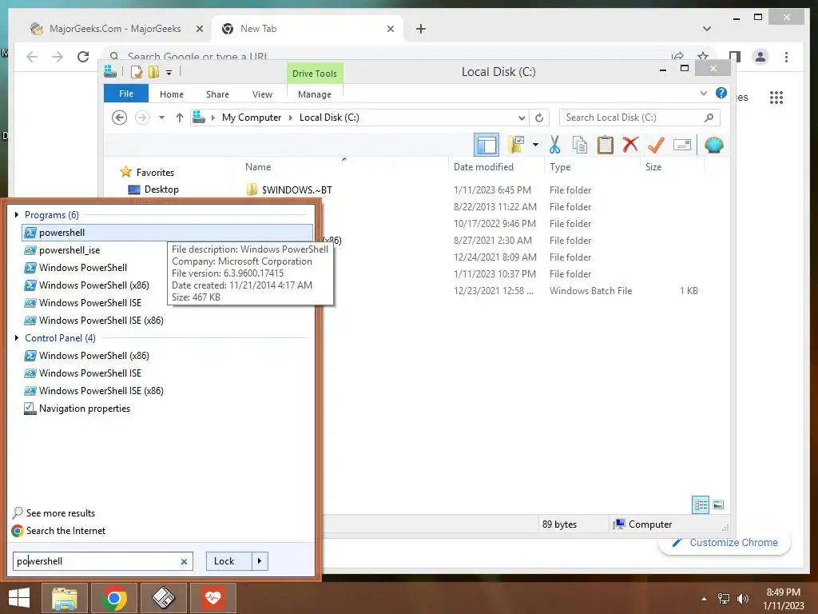The height and width of the screenshot is (614, 818).
Task: Click the red heart monitor taskbar icon
Action: (212, 598)
